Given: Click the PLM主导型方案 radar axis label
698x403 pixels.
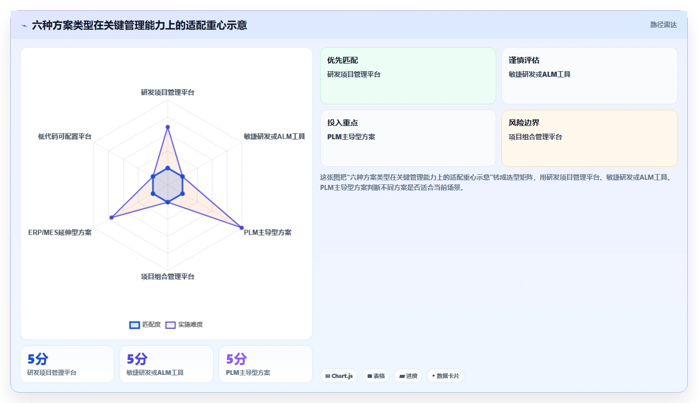Looking at the screenshot, I should click(x=268, y=232).
